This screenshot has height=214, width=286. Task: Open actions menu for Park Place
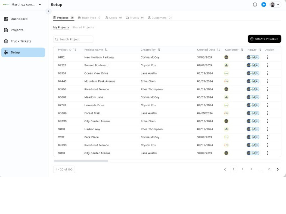pos(268,137)
